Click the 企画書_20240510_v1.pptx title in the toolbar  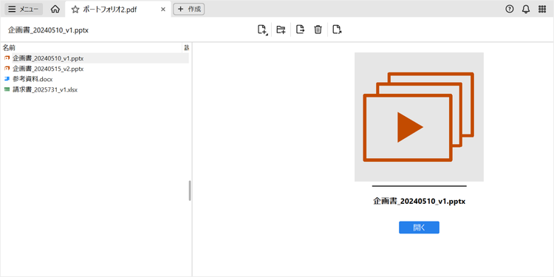tap(48, 30)
